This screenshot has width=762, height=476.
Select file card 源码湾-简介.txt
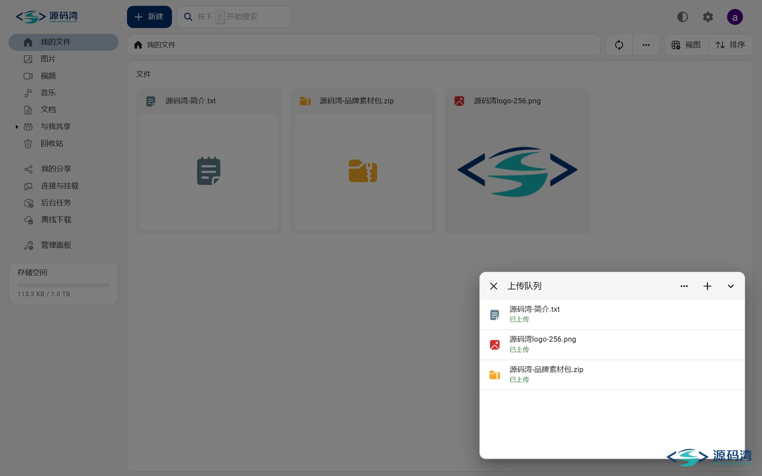pyautogui.click(x=209, y=161)
